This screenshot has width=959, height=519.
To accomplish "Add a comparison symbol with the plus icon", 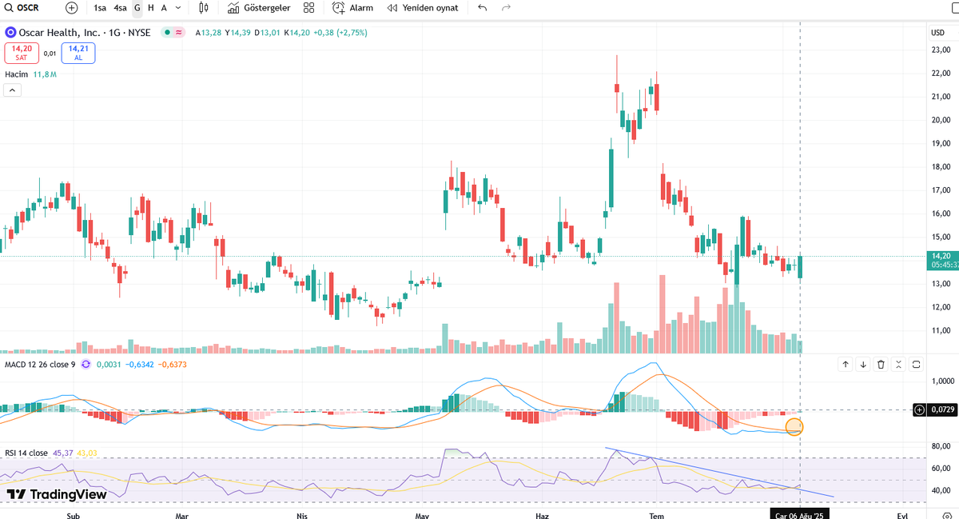I will (x=70, y=8).
